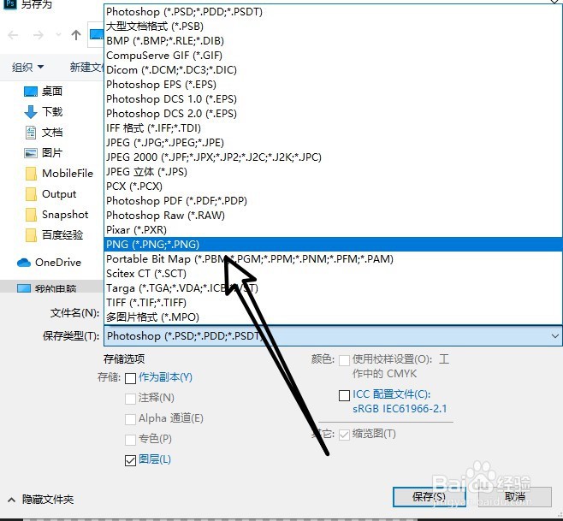Choose CompuServe GIF format
This screenshot has height=521, width=563.
click(333, 56)
